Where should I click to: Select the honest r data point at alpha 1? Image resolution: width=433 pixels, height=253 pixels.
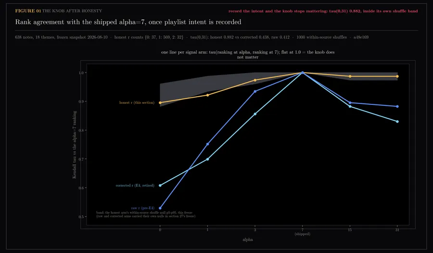208,95
